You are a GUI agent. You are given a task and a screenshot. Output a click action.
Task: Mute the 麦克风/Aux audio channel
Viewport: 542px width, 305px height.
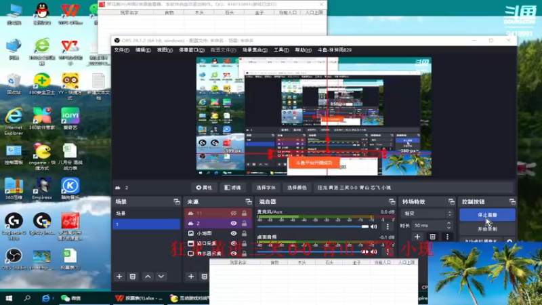coord(374,227)
